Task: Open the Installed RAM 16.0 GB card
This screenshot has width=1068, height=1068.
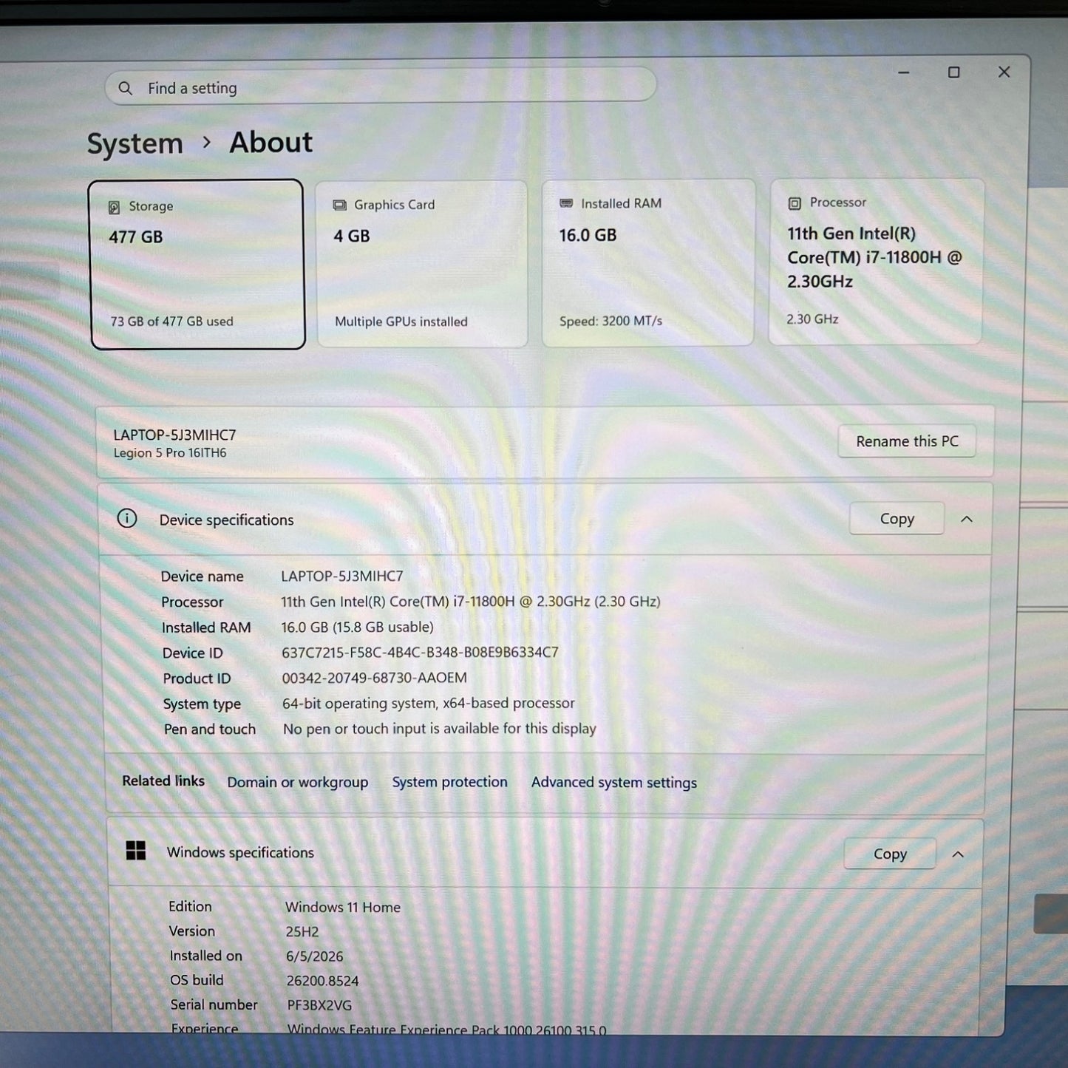Action: pyautogui.click(x=648, y=262)
